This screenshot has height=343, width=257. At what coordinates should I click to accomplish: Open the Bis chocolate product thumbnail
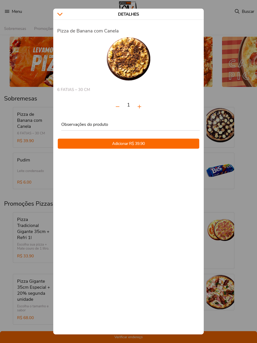coord(220,170)
